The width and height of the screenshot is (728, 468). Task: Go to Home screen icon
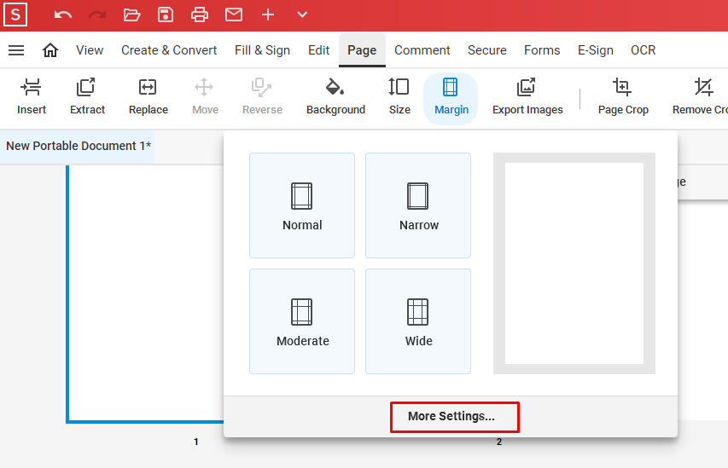(50, 50)
